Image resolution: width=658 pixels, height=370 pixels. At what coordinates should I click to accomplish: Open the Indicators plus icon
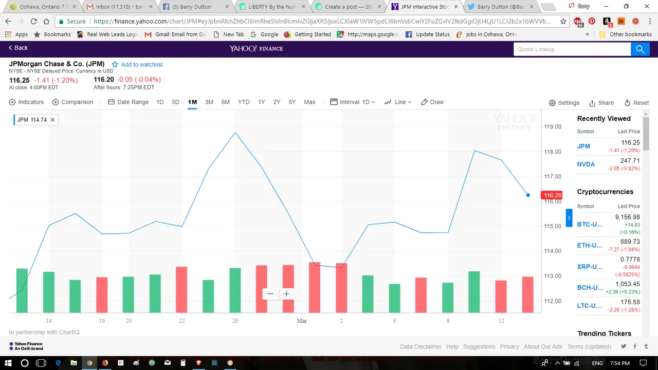tap(12, 102)
